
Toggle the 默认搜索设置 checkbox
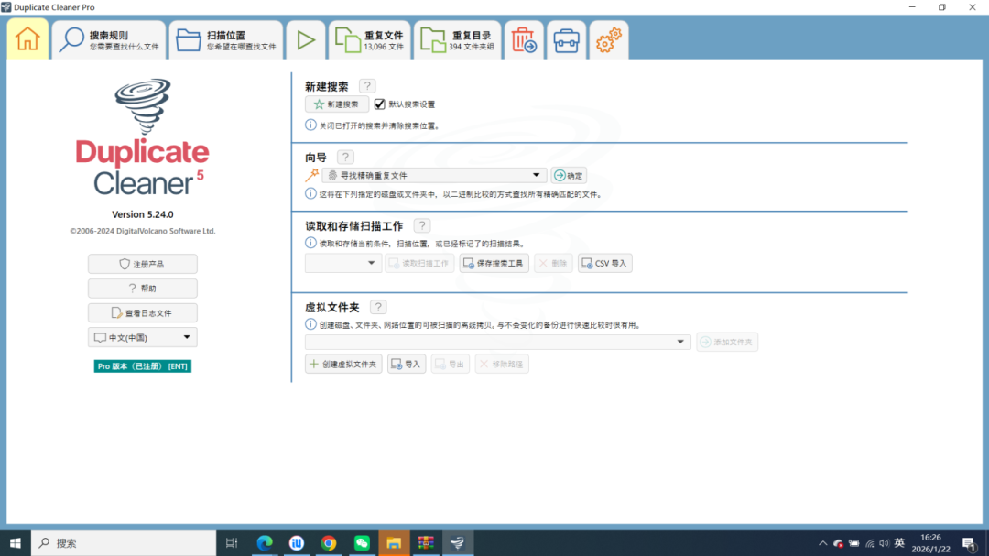click(x=380, y=104)
